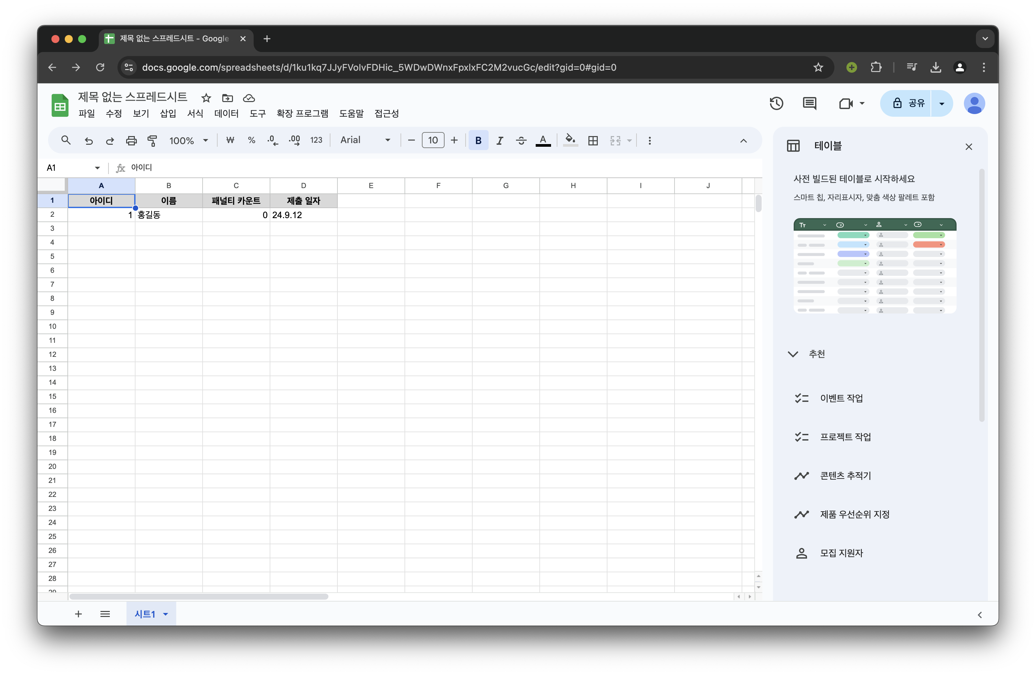Open the 100% zoom dropdown
Screen dimensions: 1036x675
click(x=189, y=140)
